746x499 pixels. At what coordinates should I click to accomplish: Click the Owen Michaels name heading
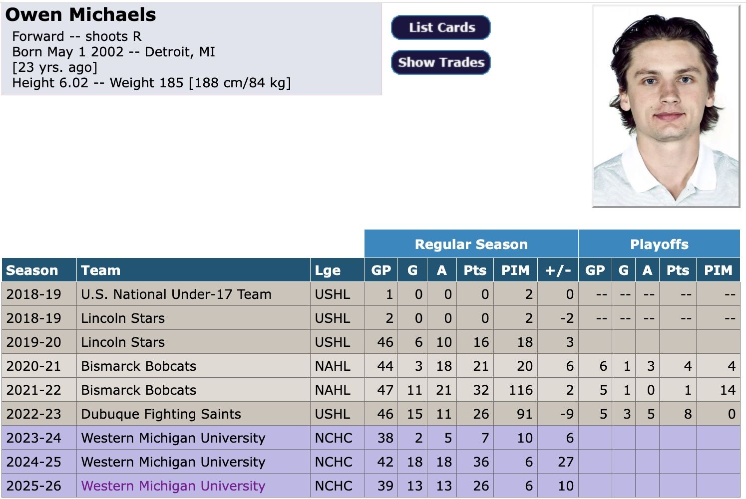coord(81,15)
